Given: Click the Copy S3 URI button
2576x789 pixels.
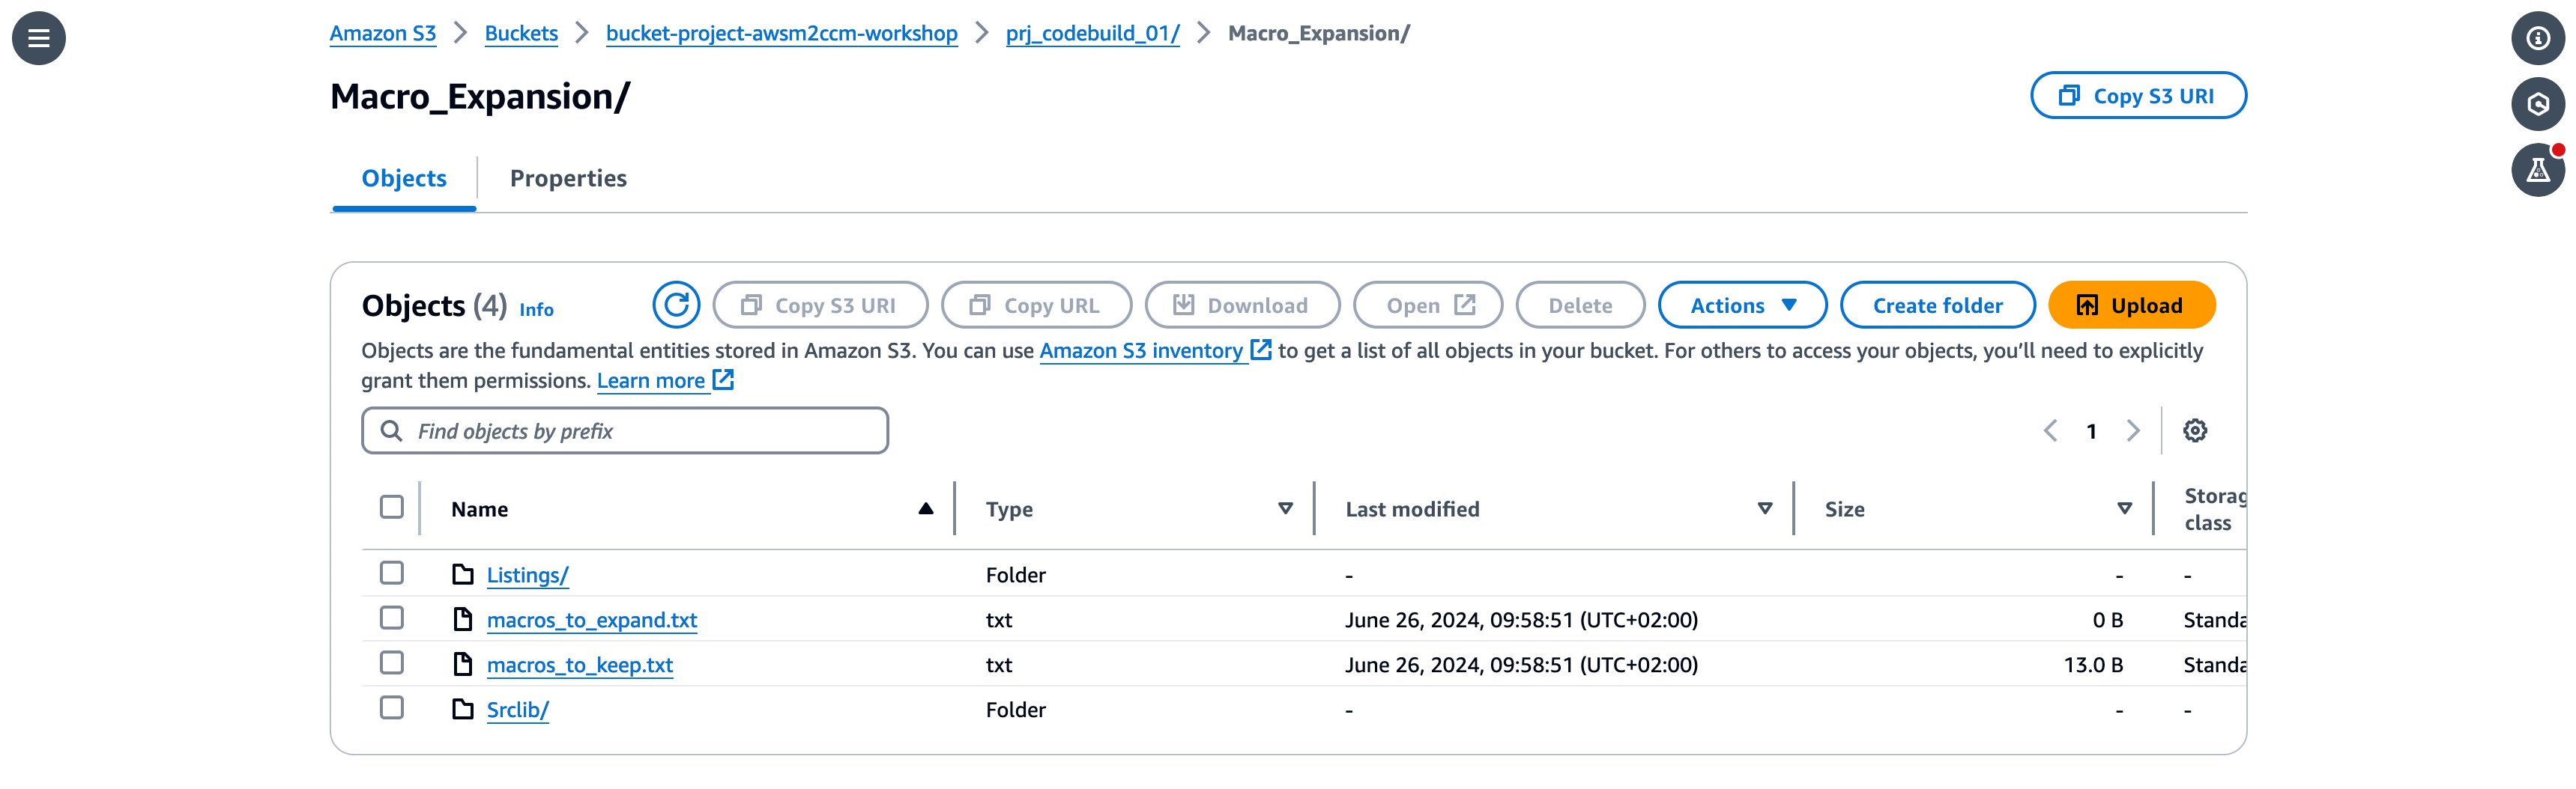Looking at the screenshot, I should [x=2139, y=95].
